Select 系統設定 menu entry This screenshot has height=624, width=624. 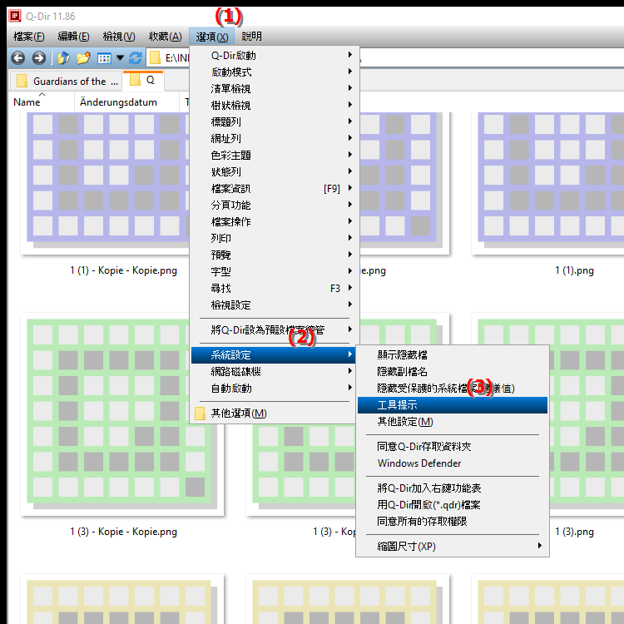point(275,355)
